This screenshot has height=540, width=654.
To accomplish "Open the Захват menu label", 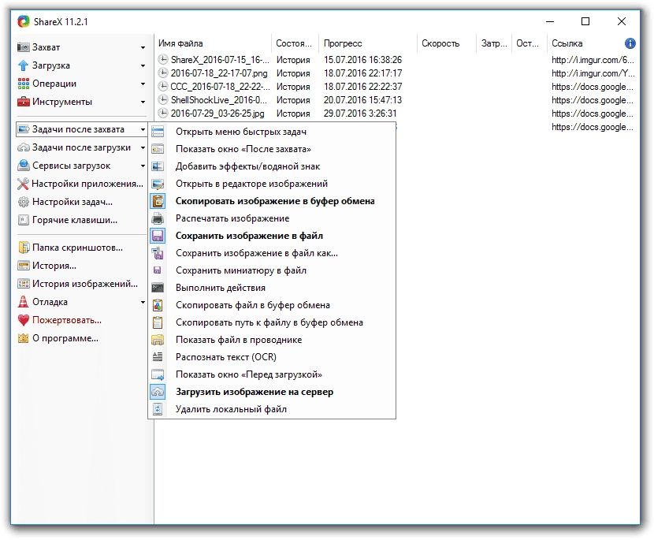I will pos(46,47).
